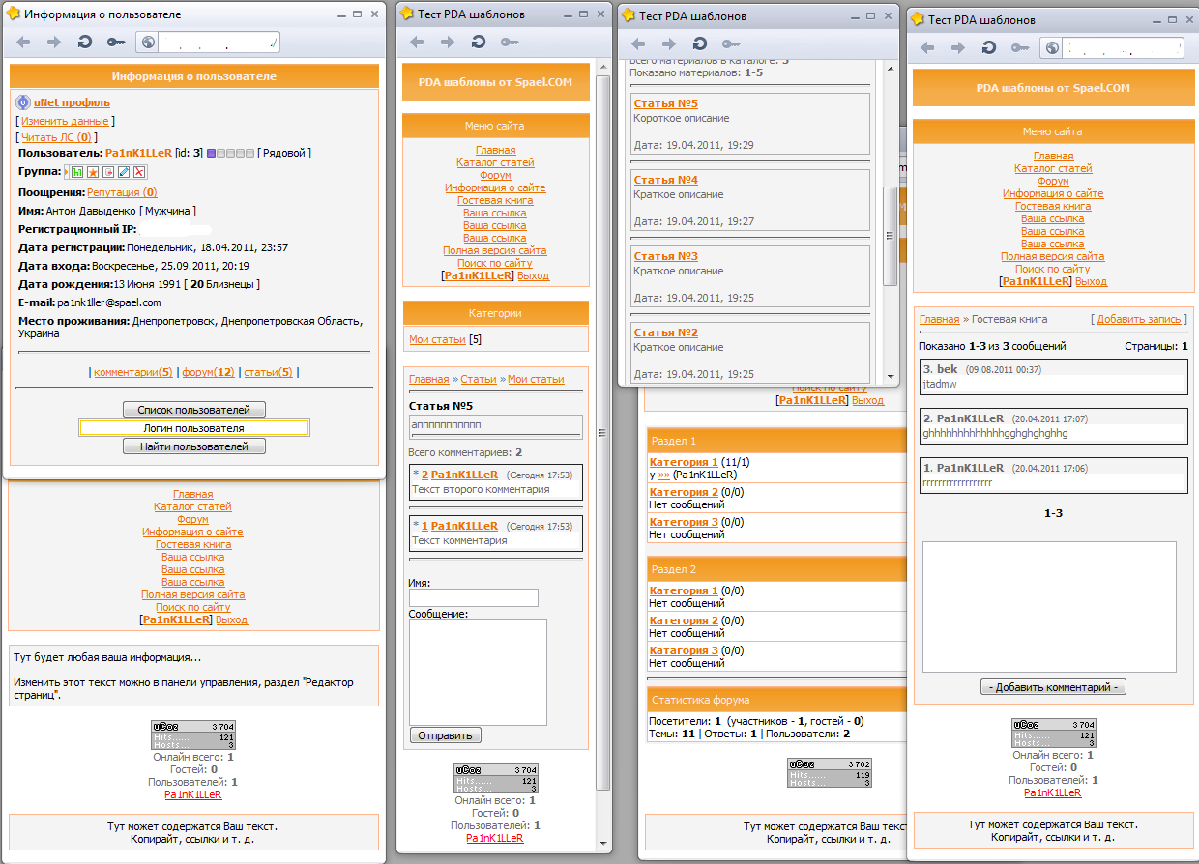Click globe icon in Информация о пользователе address bar

[148, 43]
